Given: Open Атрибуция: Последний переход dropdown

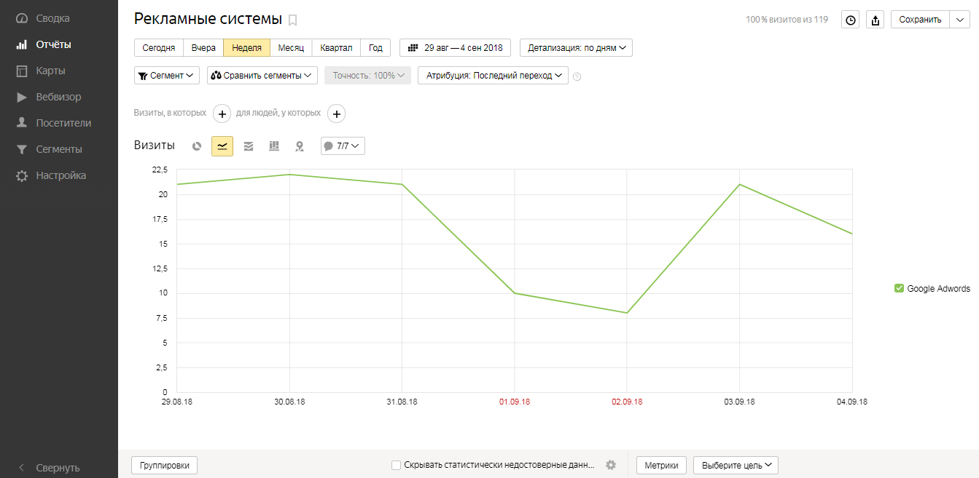Looking at the screenshot, I should [493, 76].
